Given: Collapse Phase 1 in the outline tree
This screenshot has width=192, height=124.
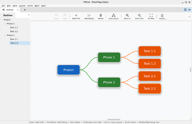Looking at the screenshot, I should pyautogui.click(x=5, y=24).
